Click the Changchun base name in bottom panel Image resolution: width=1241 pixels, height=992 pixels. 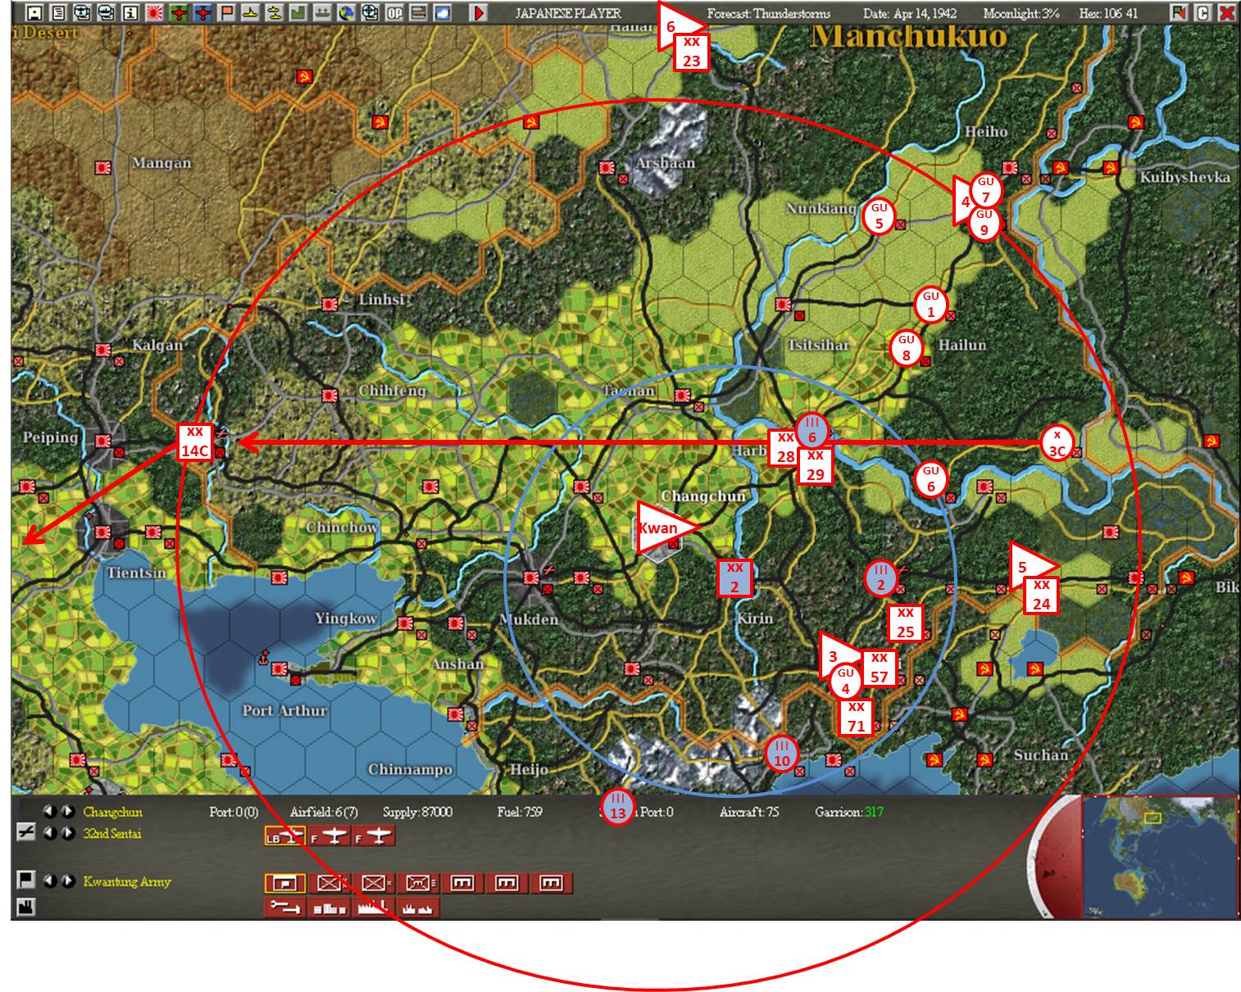point(112,812)
